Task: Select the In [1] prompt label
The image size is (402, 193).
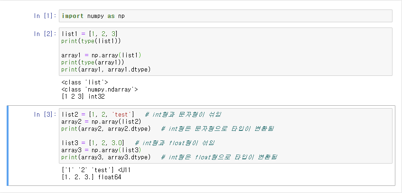Action: point(45,16)
